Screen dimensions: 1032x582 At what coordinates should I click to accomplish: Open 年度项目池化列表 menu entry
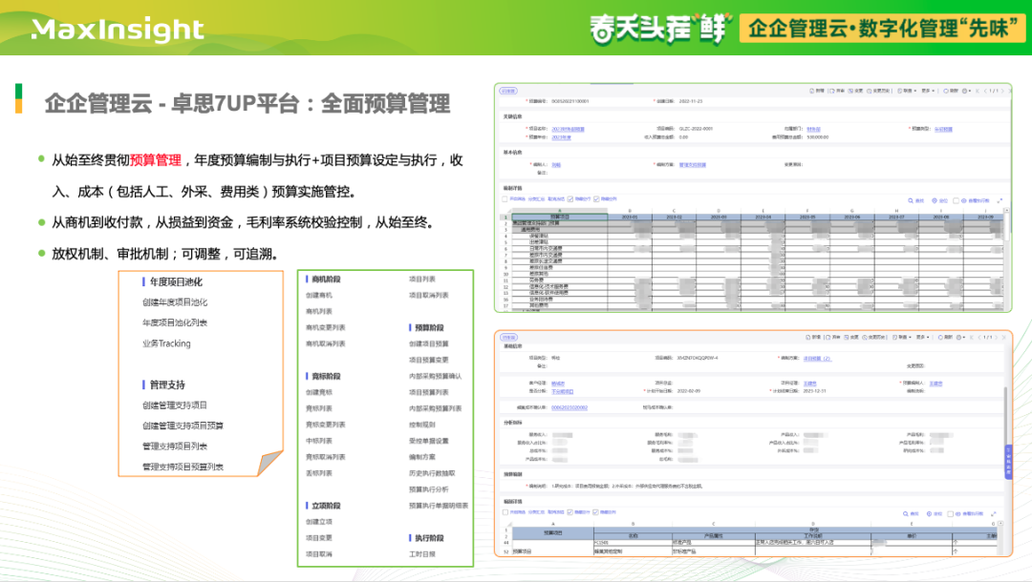[175, 322]
